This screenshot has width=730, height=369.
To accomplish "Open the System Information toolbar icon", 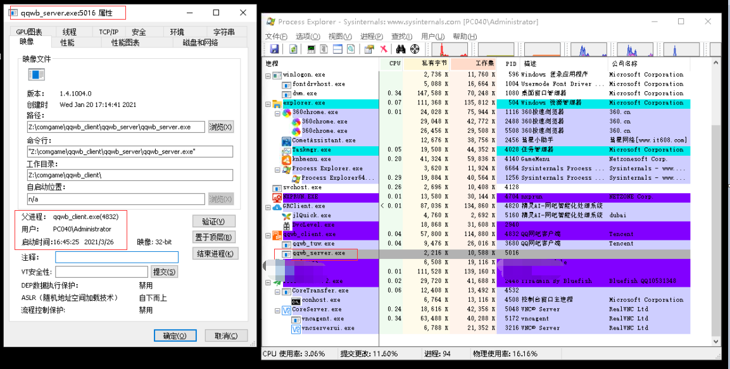I will tap(312, 49).
